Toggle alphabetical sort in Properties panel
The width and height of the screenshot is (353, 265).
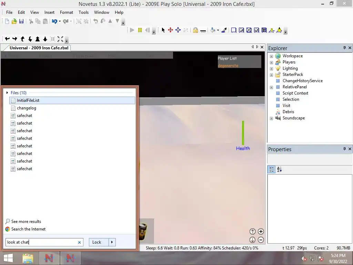279,169
